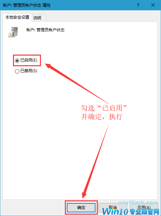Cancel changes with the 取消 button
This screenshot has height=216, width=161.
click(113, 208)
